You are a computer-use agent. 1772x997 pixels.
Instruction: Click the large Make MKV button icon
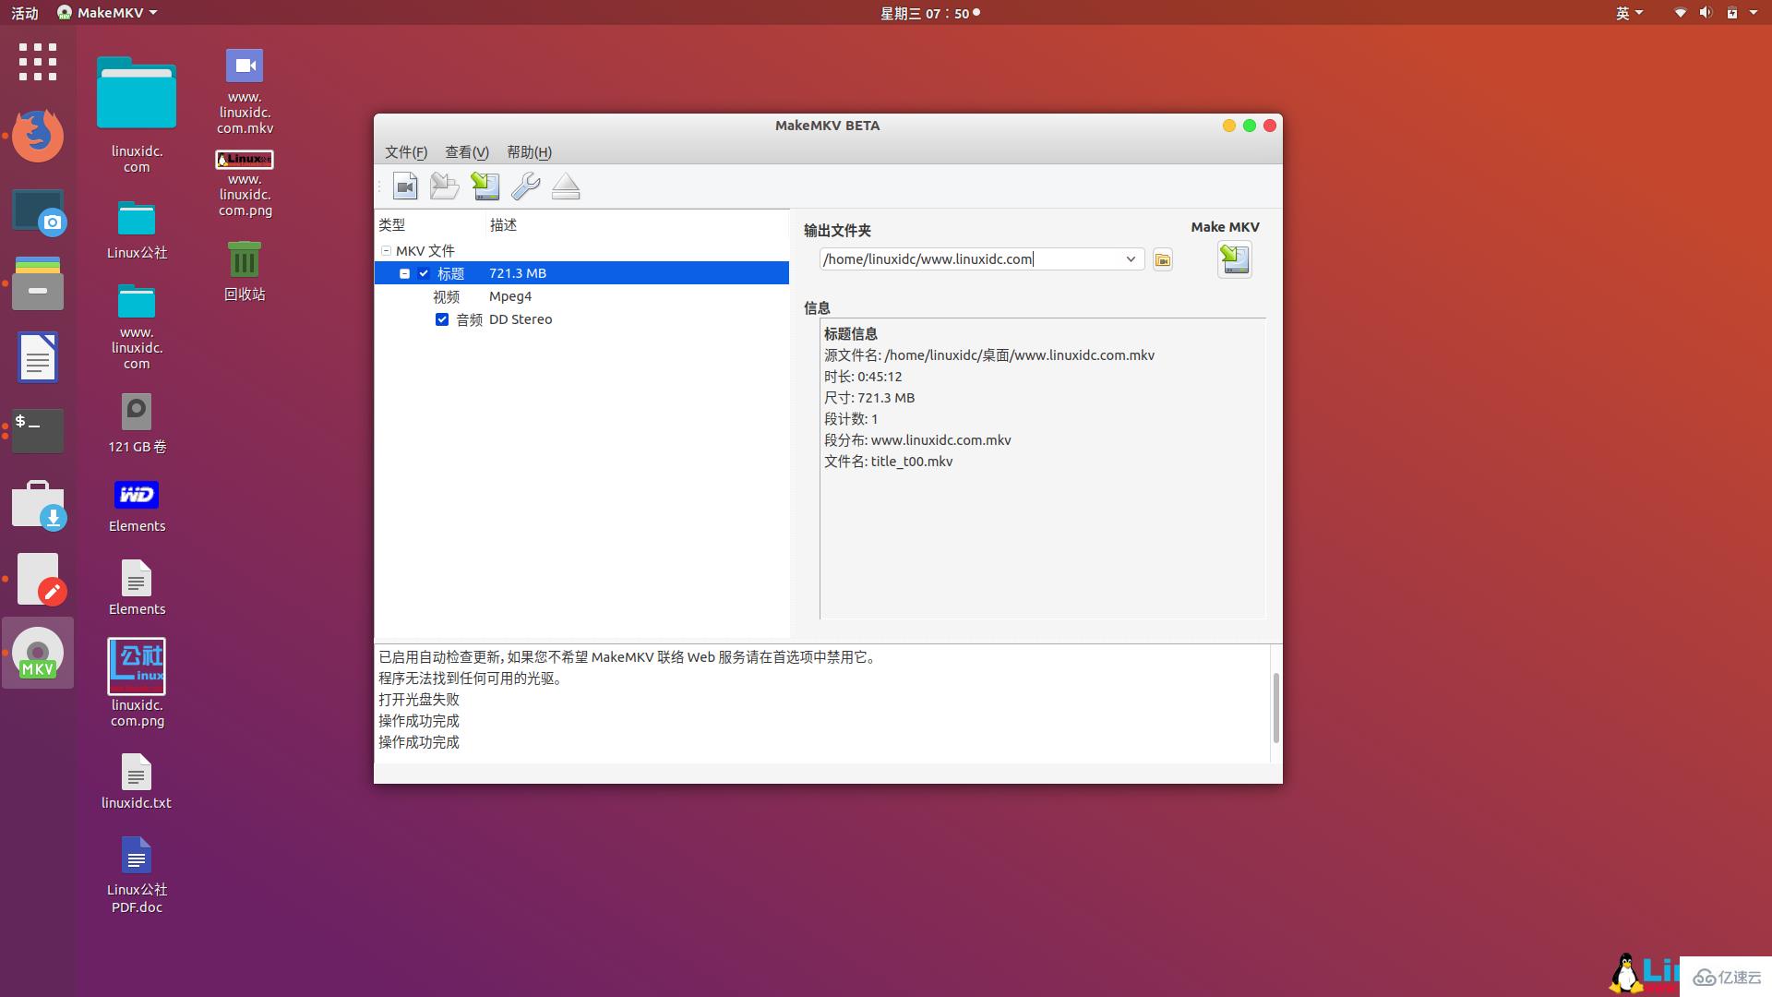pyautogui.click(x=1235, y=259)
